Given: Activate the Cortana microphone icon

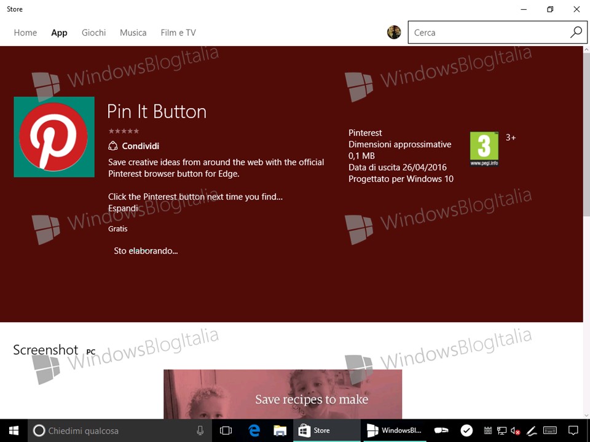Looking at the screenshot, I should [200, 431].
